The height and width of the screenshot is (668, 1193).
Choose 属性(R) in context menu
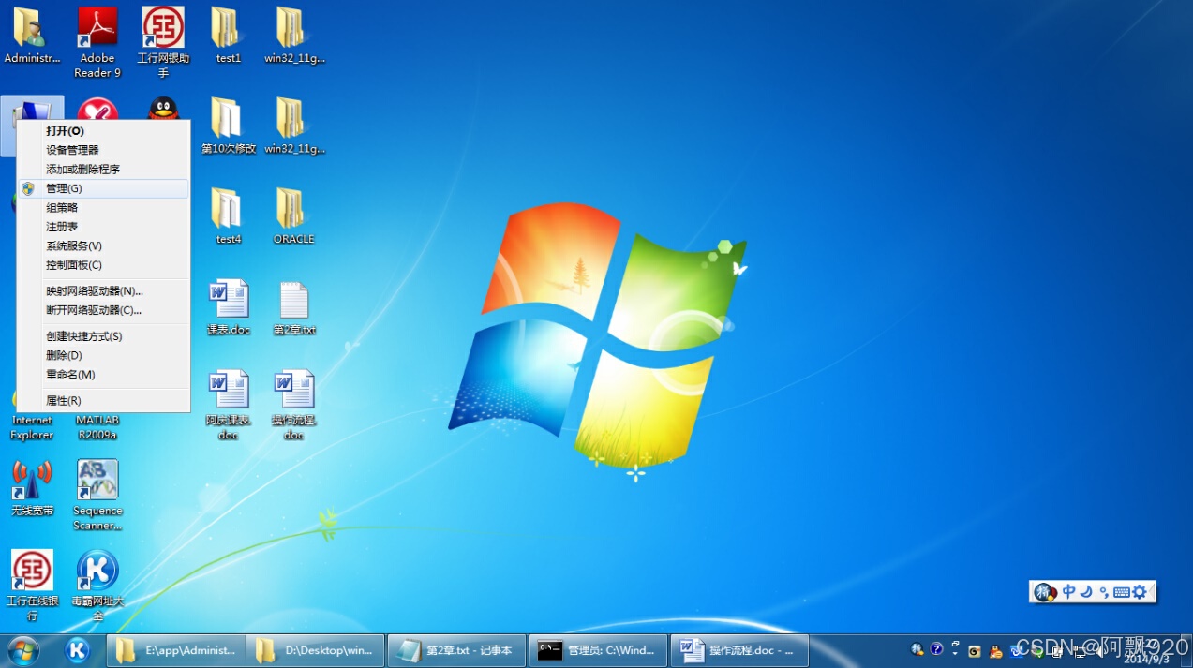coord(104,401)
